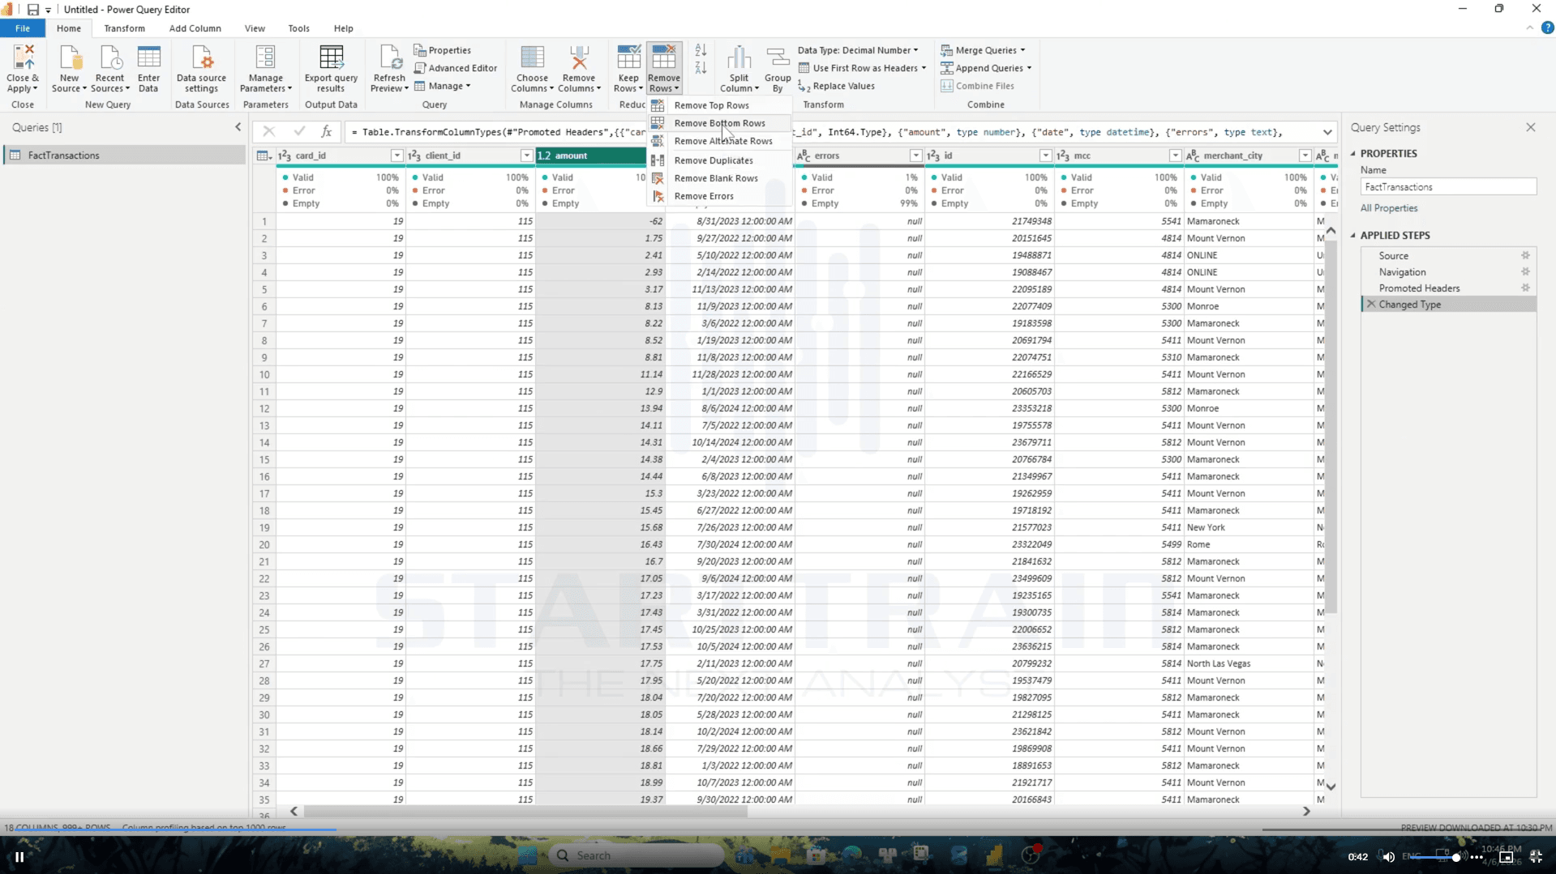This screenshot has width=1556, height=874.
Task: Select the FactTransactions query
Action: point(125,156)
